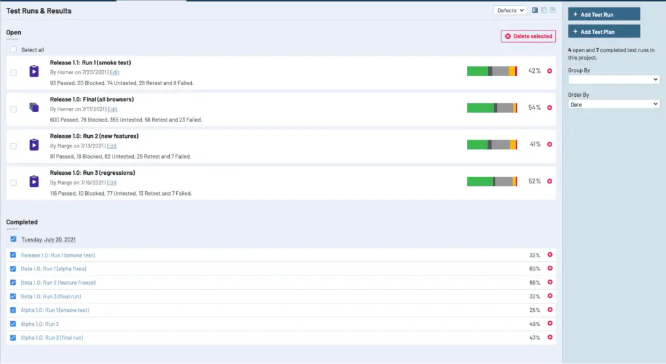Open Beta 1.0: Run 2 (feature freeze) link
The width and height of the screenshot is (666, 364).
tap(58, 283)
